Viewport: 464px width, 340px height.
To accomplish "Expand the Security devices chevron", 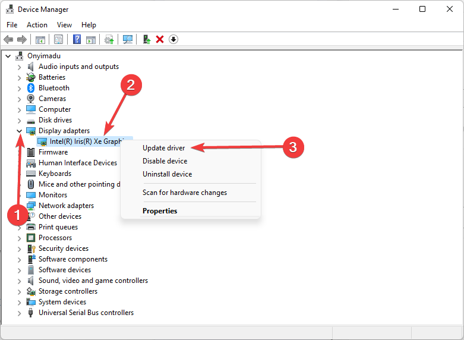I will (x=19, y=249).
